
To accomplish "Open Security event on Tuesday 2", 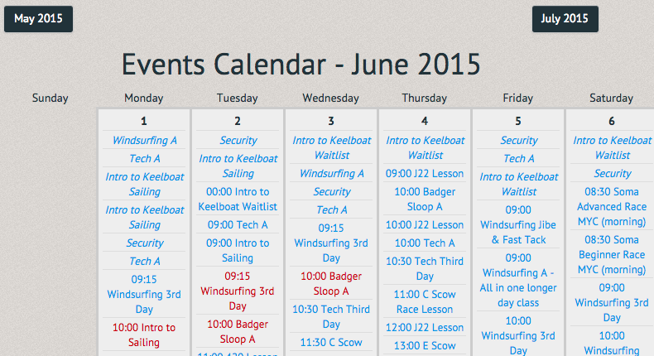I will tap(238, 140).
